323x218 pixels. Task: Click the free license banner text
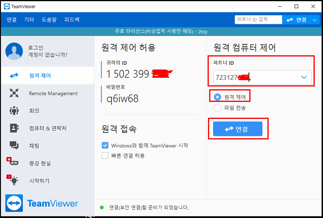(161, 32)
